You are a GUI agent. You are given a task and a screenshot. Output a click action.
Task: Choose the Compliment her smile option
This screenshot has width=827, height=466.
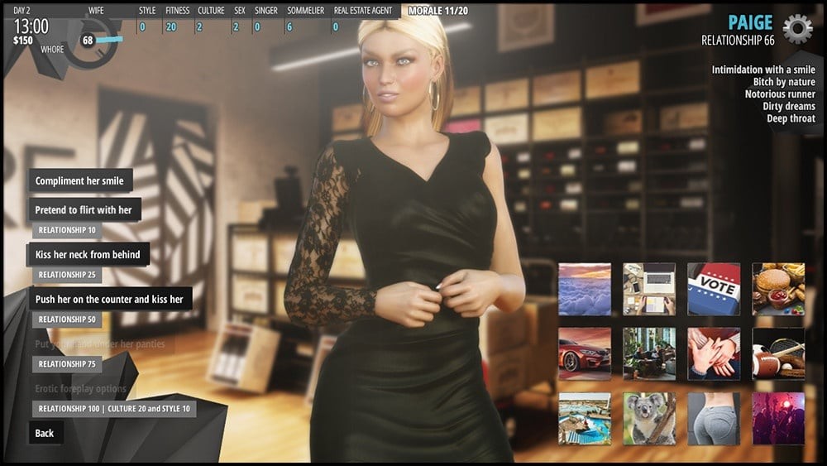pos(80,180)
